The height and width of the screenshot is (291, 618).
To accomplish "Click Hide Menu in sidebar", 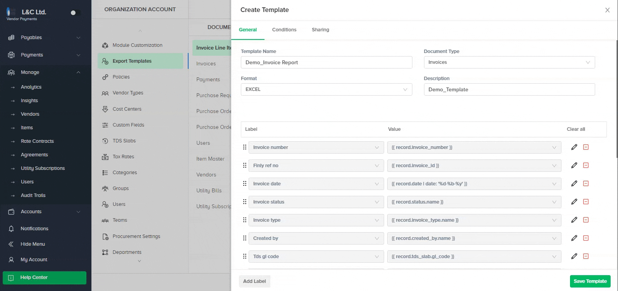I will (x=33, y=244).
